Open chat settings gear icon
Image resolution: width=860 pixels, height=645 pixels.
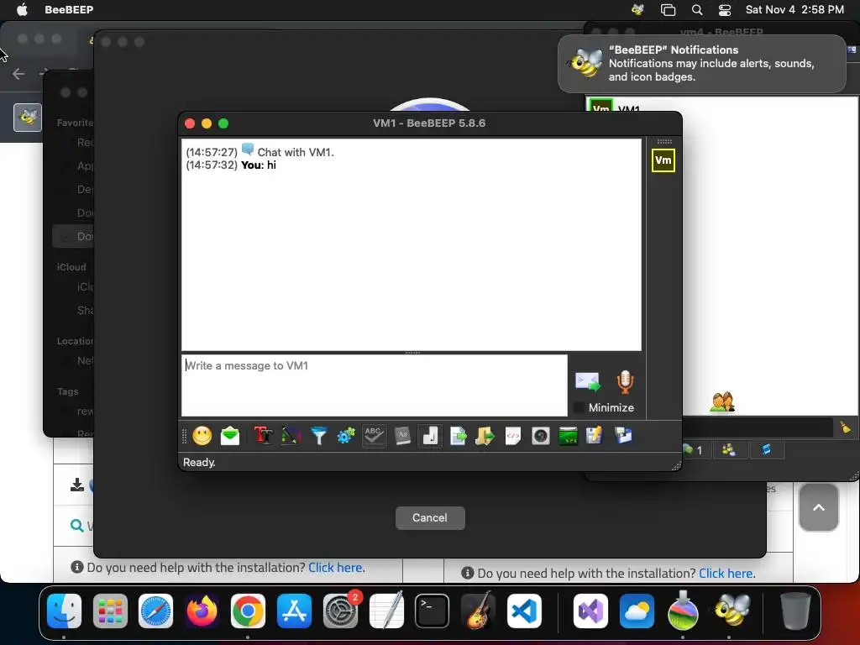pyautogui.click(x=346, y=436)
